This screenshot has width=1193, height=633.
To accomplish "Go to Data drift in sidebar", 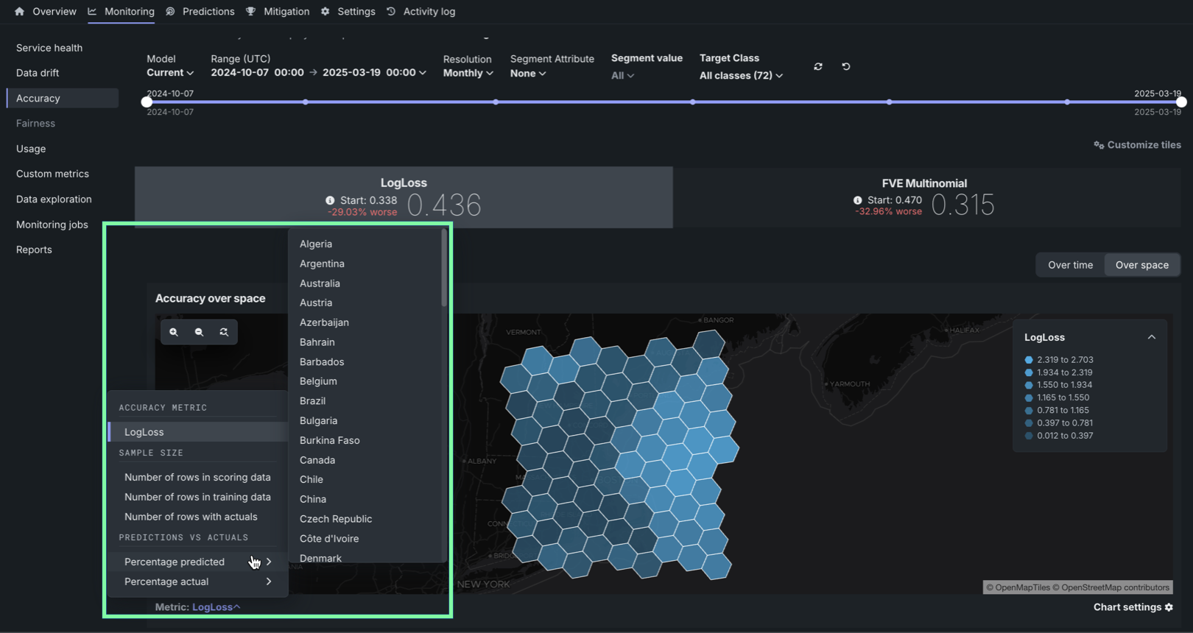I will (38, 73).
